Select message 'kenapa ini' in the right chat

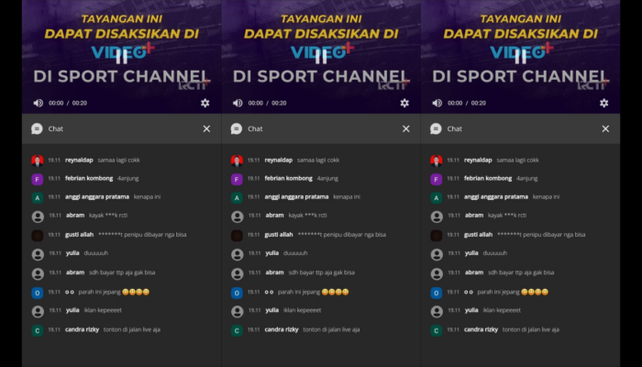pos(546,196)
